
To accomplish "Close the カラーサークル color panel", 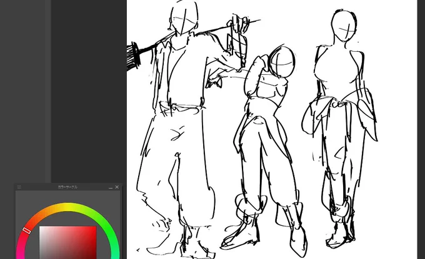I will tap(117, 187).
